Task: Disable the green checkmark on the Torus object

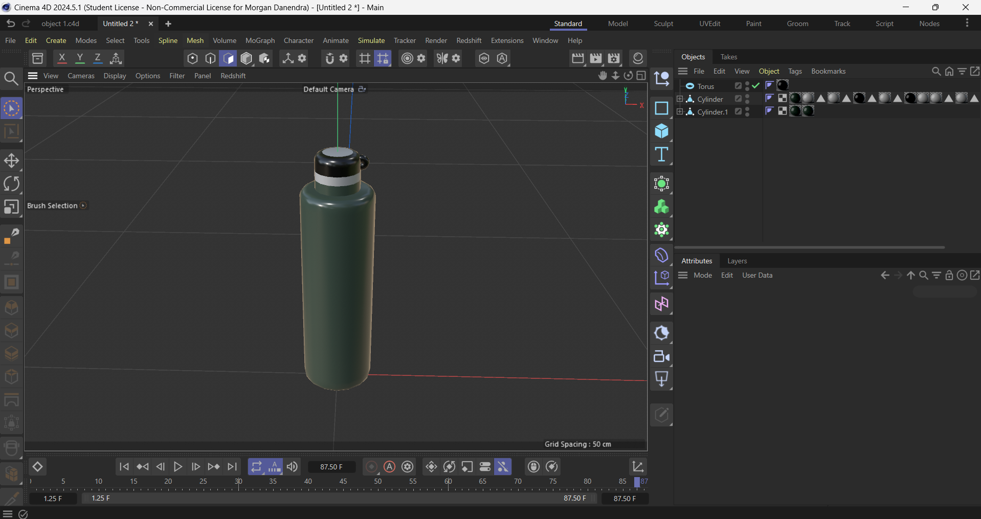Action: coord(755,85)
